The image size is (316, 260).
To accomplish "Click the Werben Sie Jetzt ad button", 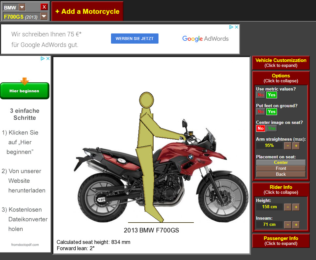I will pos(135,39).
